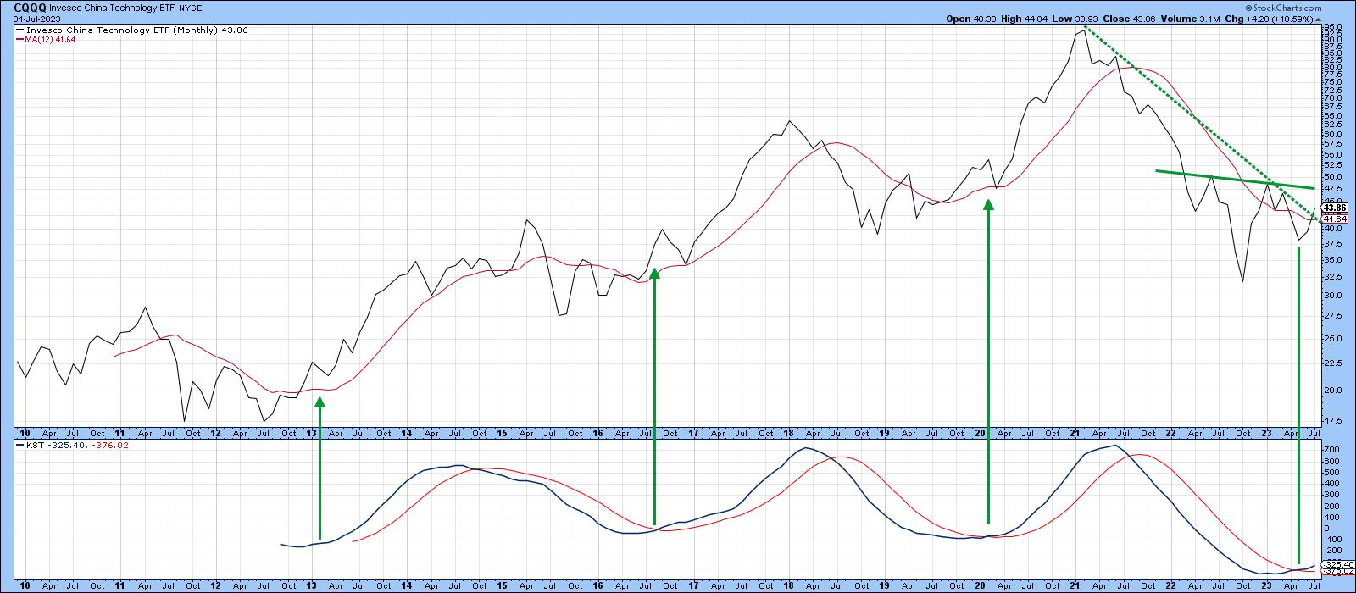The width and height of the screenshot is (1356, 593).
Task: Click the 500 KST axis label
Action: pos(1331,472)
